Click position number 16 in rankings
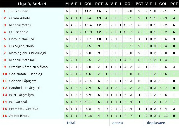Image resolution: width=179 pixels, height=128 pixels. 5,116
